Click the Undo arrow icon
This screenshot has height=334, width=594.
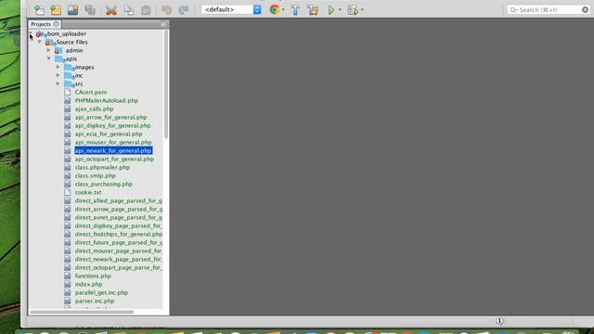click(166, 10)
